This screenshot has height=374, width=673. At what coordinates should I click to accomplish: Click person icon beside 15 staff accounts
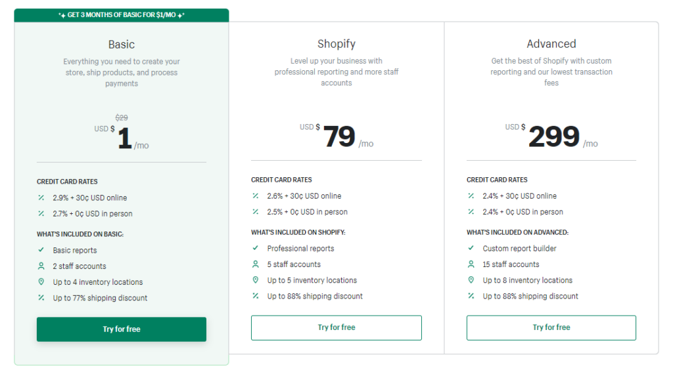(471, 264)
